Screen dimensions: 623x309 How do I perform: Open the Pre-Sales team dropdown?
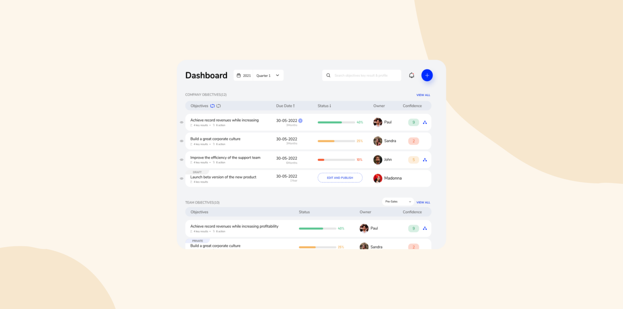point(398,202)
